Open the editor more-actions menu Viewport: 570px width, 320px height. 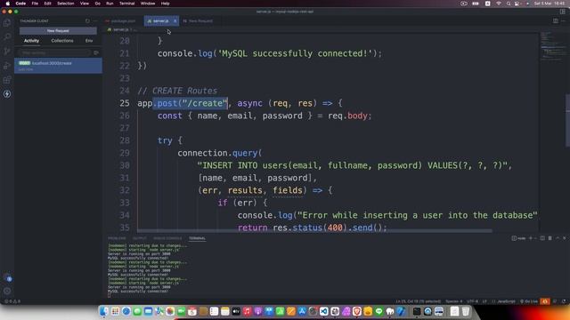point(564,21)
